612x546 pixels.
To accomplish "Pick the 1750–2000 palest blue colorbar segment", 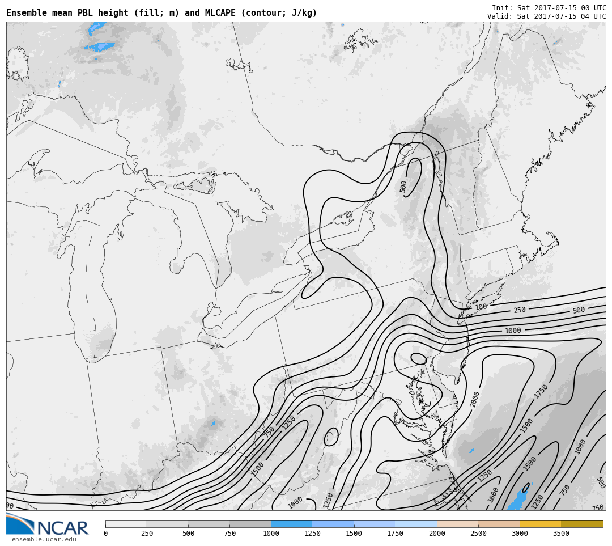I will pyautogui.click(x=416, y=524).
